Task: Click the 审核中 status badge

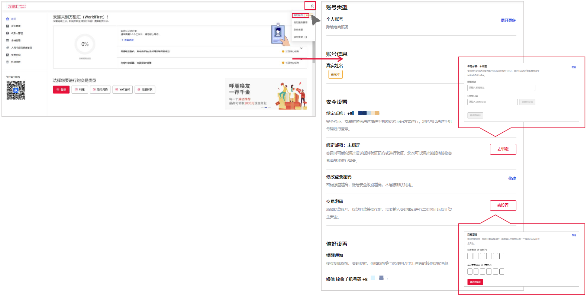Action: pyautogui.click(x=335, y=75)
